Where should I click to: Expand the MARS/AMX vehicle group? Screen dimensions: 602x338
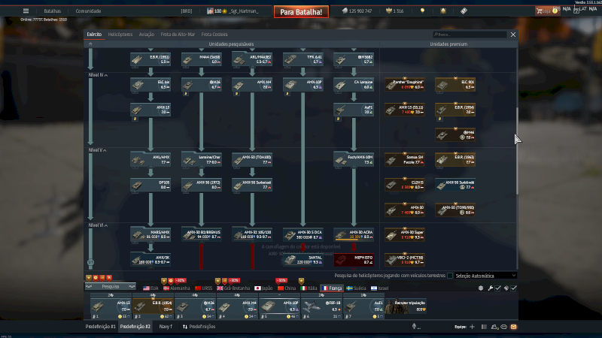pos(150,235)
